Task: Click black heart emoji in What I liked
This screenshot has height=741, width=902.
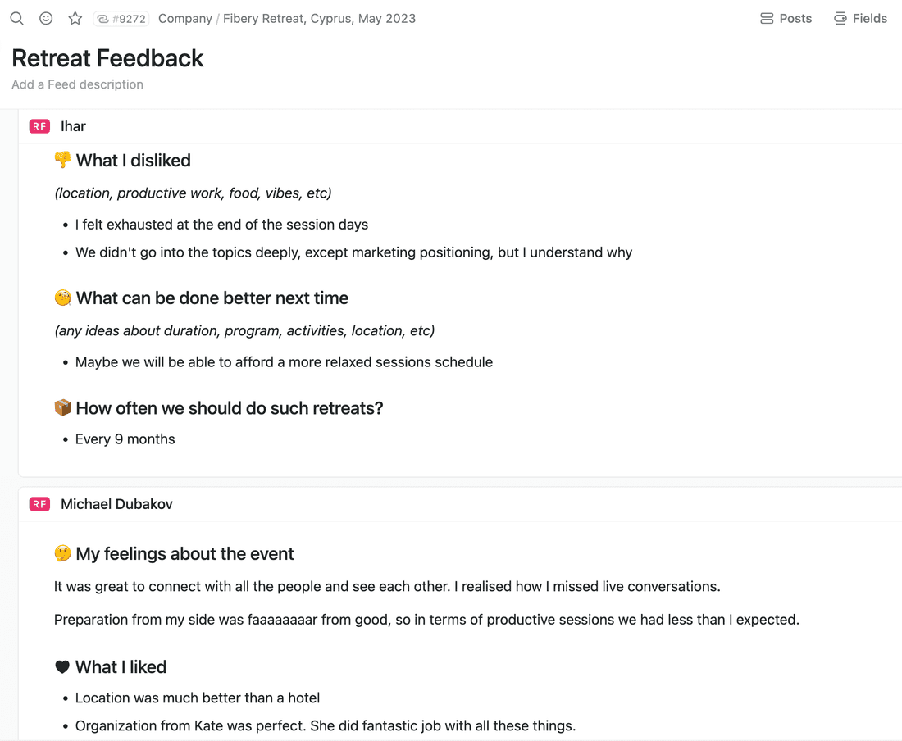Action: pyautogui.click(x=62, y=667)
